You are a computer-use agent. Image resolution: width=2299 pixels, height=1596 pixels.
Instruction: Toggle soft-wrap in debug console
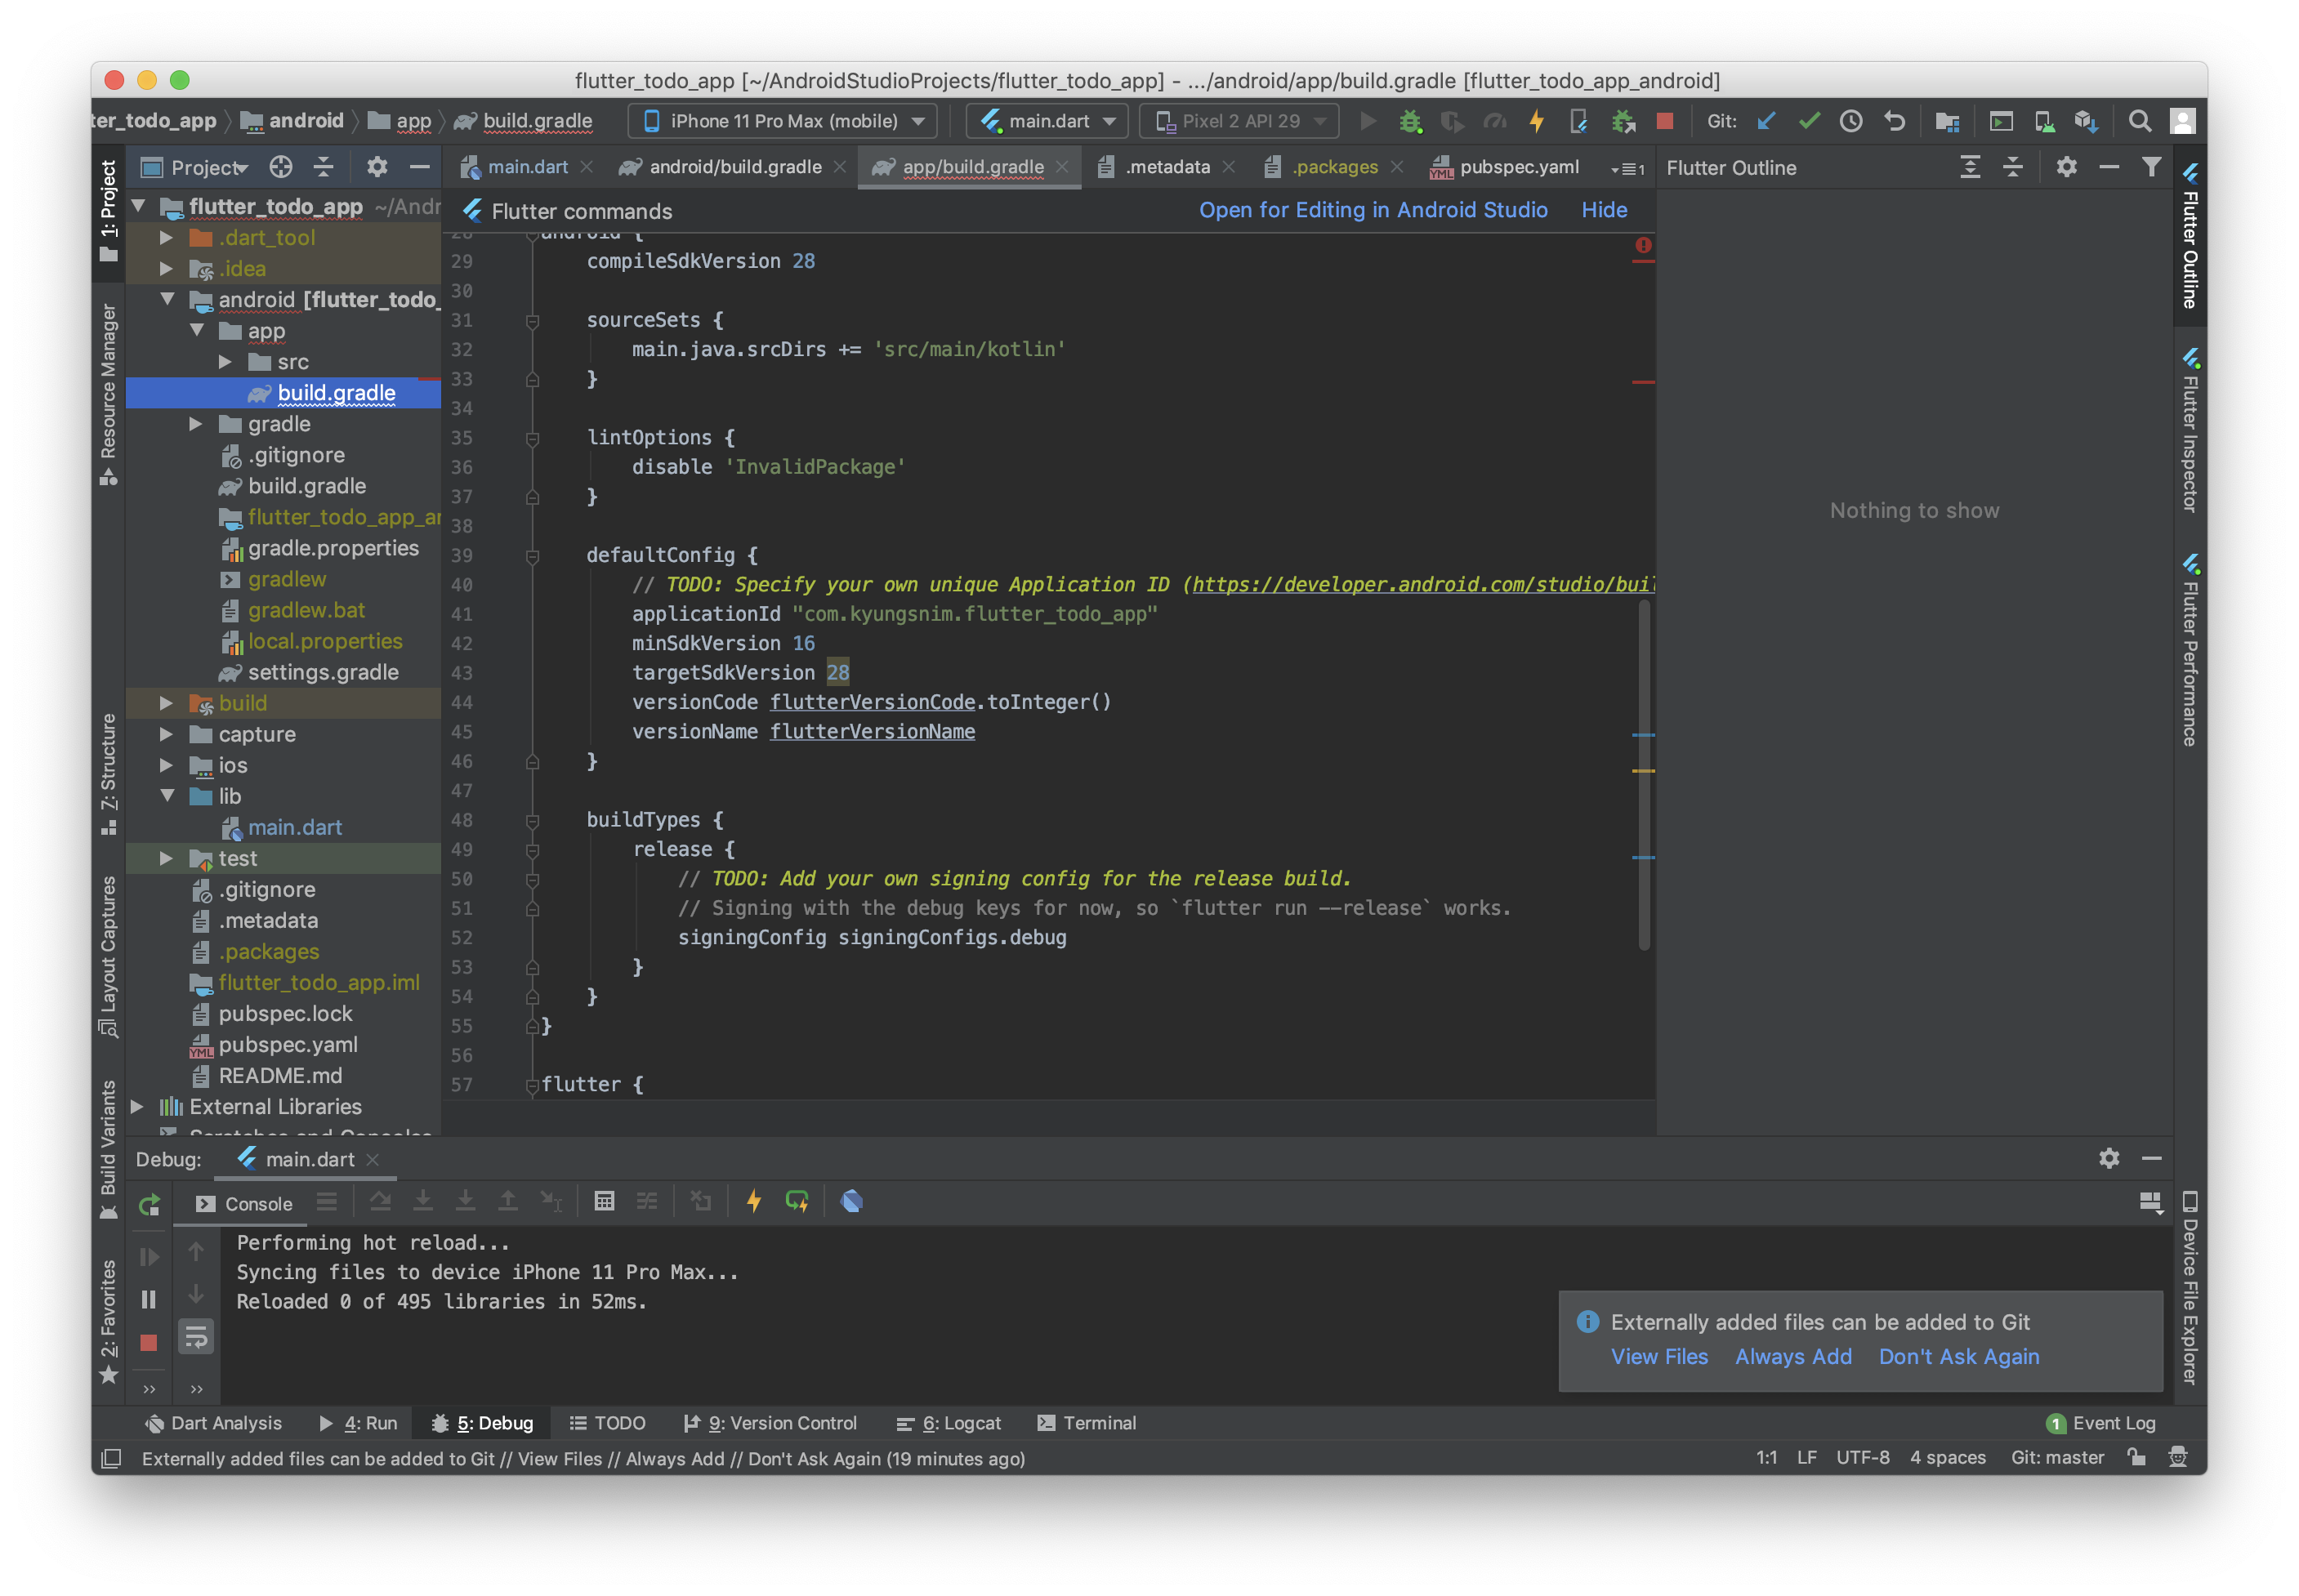pyautogui.click(x=196, y=1337)
